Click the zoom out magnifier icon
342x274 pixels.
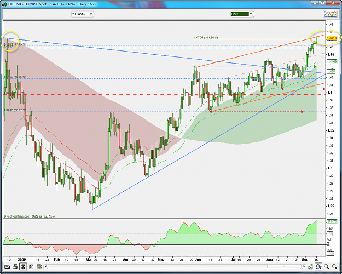click(327, 266)
